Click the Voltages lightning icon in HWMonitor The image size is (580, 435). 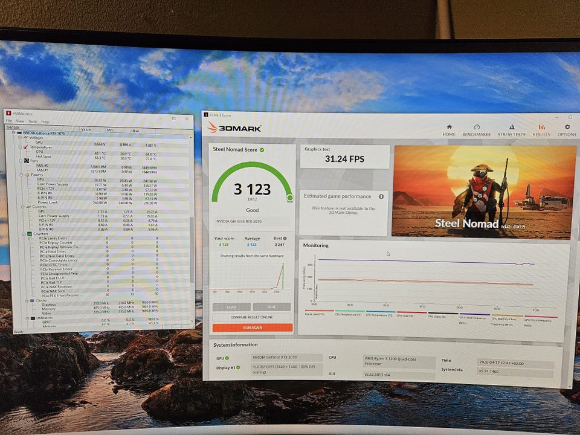click(26, 138)
